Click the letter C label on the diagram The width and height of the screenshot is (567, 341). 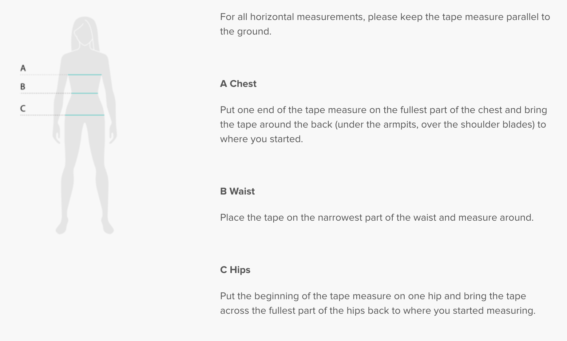coord(23,108)
